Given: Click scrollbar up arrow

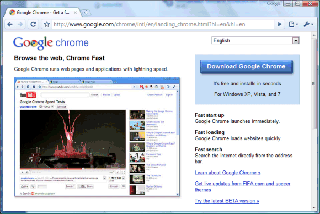Looking at the screenshot, I should pyautogui.click(x=314, y=35).
